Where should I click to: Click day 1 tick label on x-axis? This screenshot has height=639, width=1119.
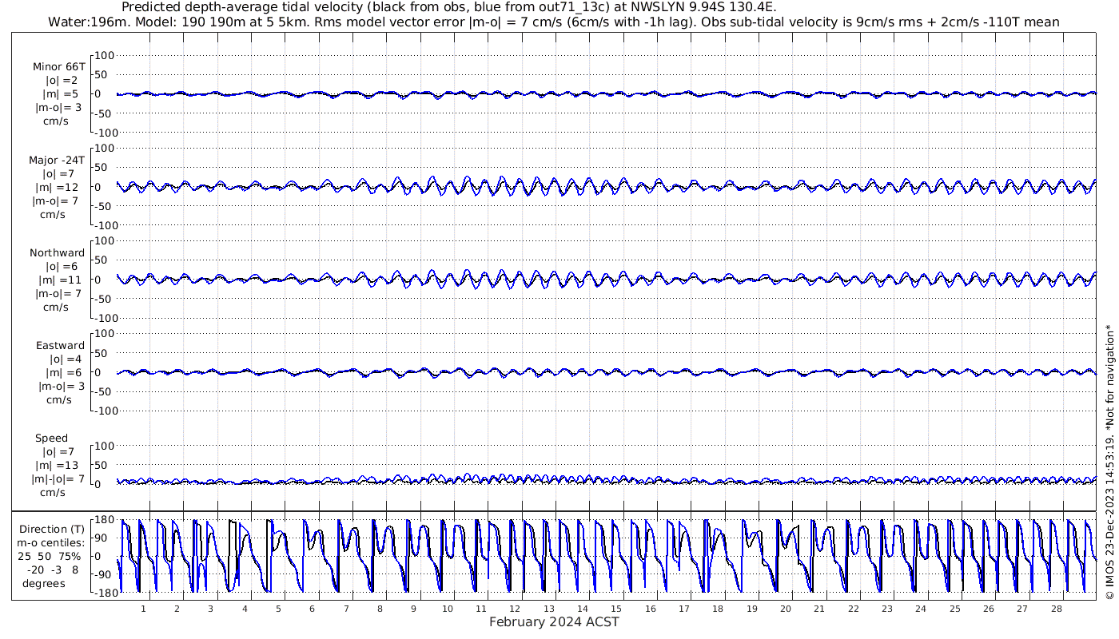(x=143, y=609)
